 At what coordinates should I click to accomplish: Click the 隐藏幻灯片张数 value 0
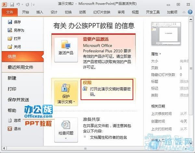point(181,75)
